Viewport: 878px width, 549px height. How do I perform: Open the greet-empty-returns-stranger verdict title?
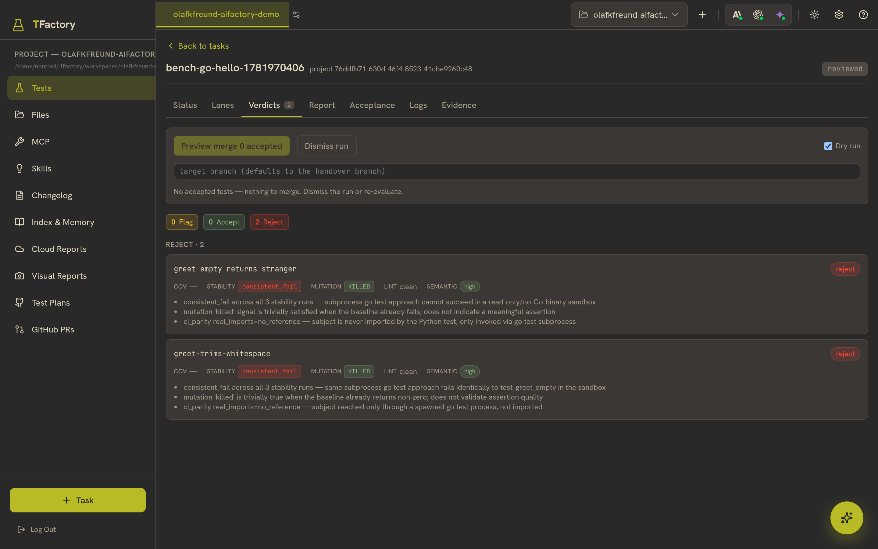pyautogui.click(x=235, y=269)
